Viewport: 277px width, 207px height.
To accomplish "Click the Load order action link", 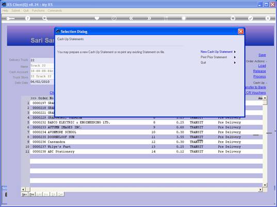I will pyautogui.click(x=262, y=66).
